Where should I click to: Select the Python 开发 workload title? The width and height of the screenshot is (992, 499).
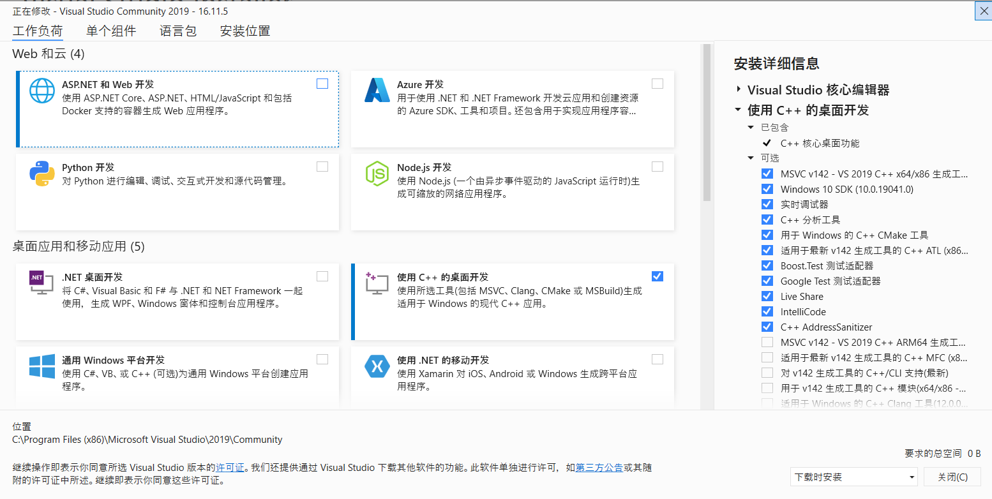[x=88, y=167]
